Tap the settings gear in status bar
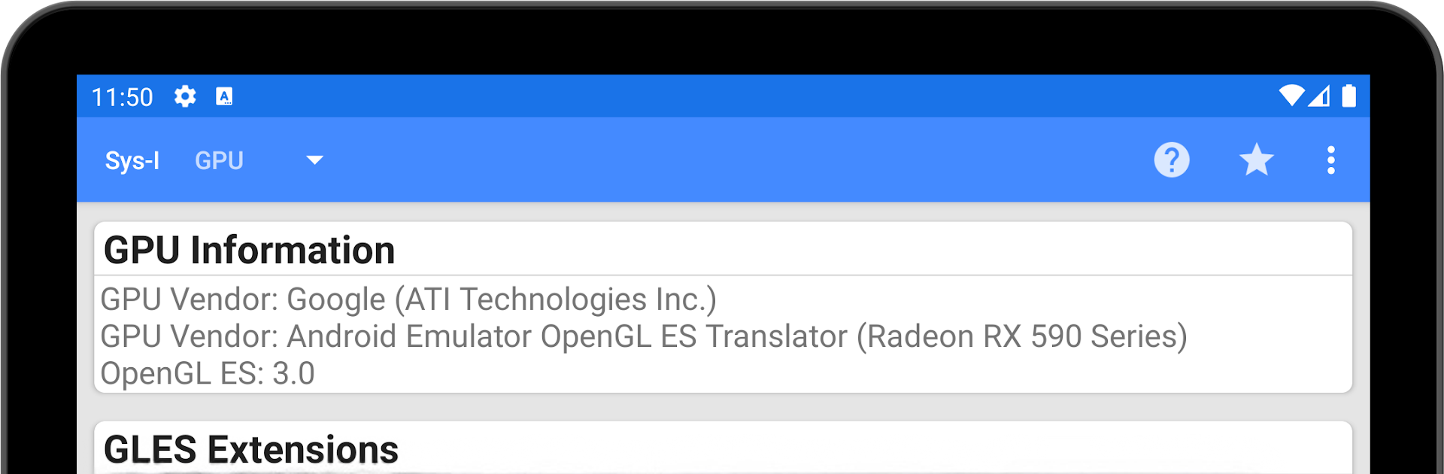 click(185, 96)
